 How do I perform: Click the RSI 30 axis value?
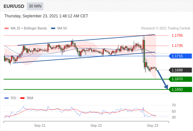click(174, 117)
